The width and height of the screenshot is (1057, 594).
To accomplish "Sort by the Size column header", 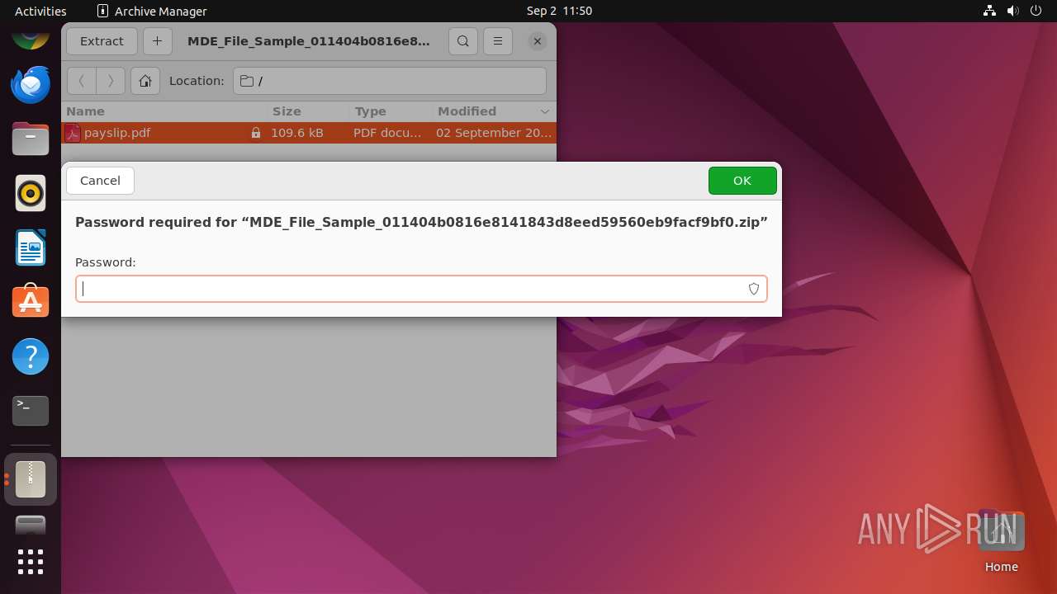I will click(x=310, y=111).
